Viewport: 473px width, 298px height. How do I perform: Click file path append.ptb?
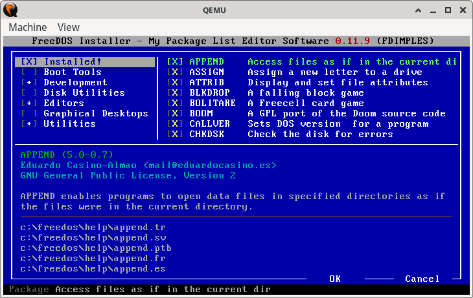click(x=96, y=248)
